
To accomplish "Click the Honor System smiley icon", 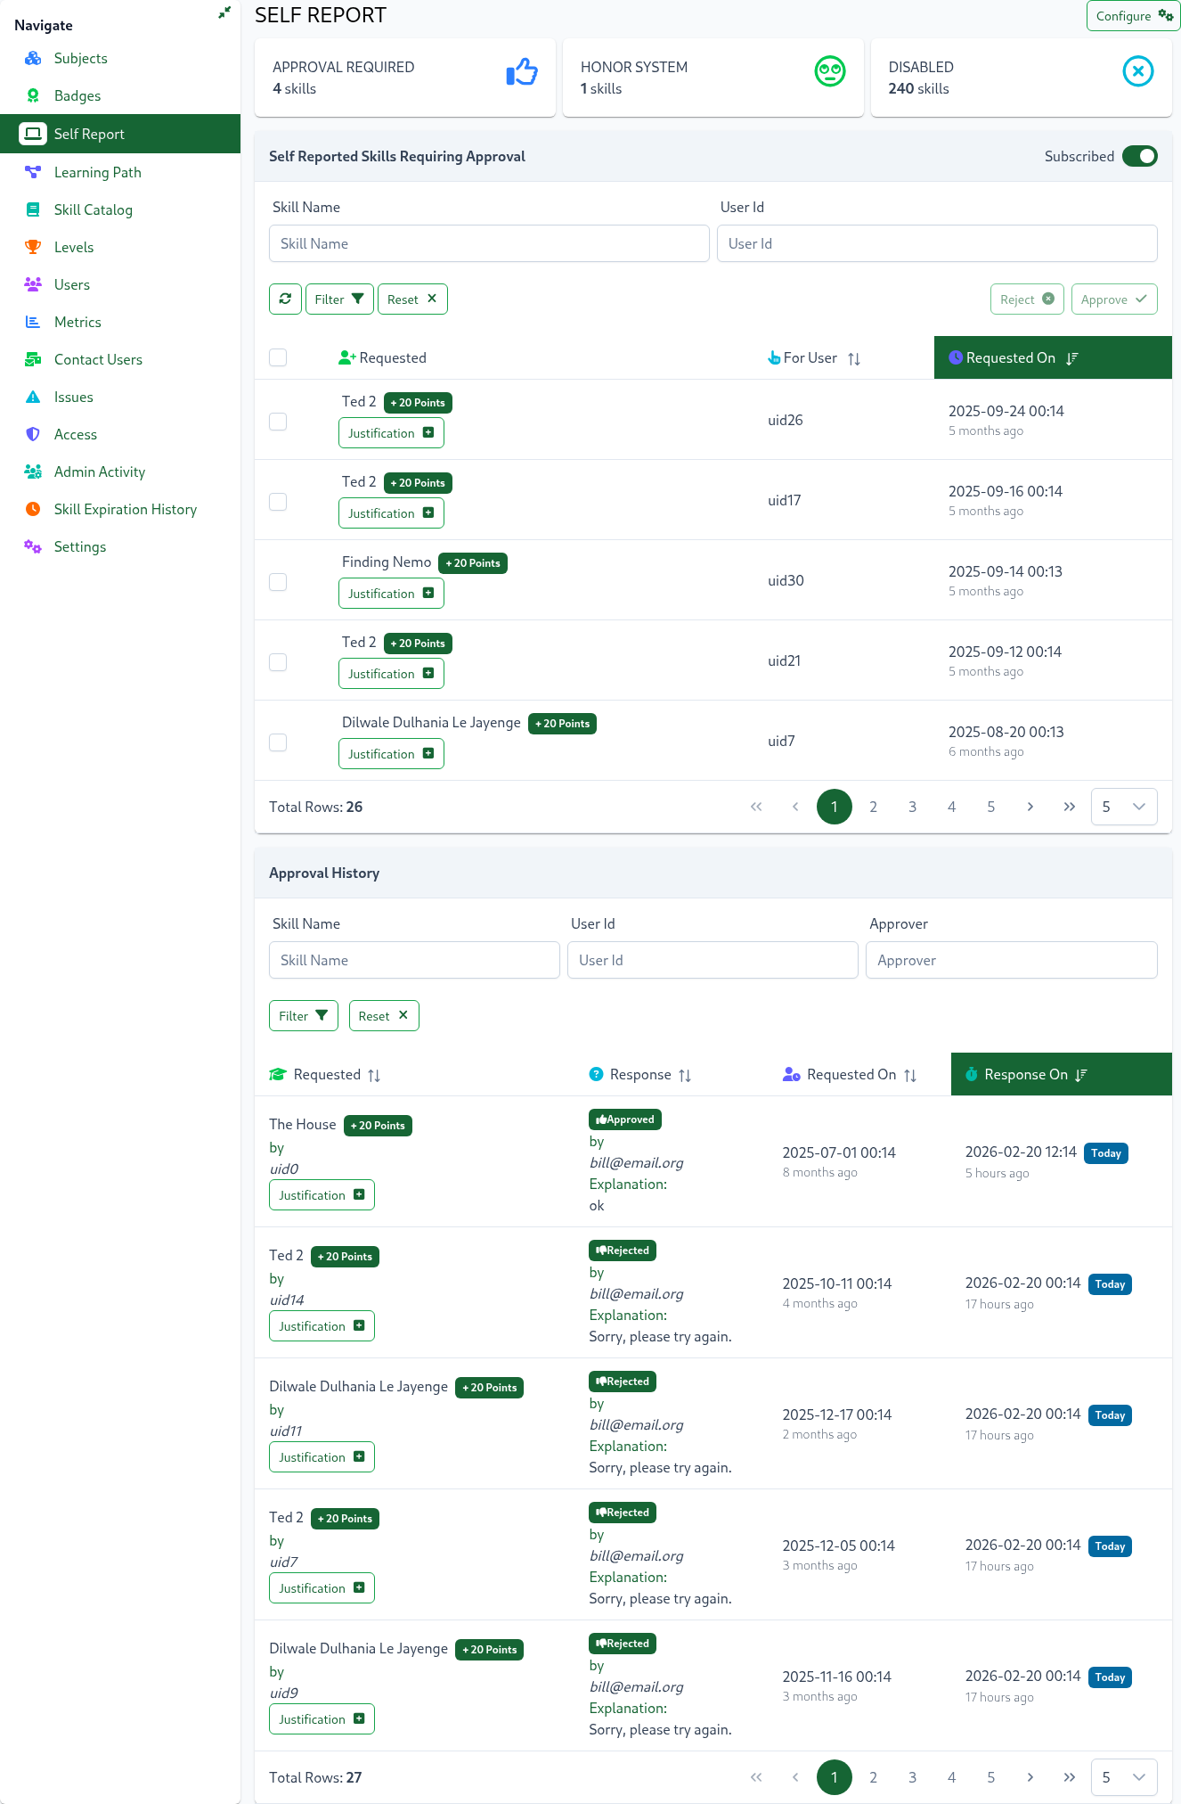I will [x=830, y=71].
